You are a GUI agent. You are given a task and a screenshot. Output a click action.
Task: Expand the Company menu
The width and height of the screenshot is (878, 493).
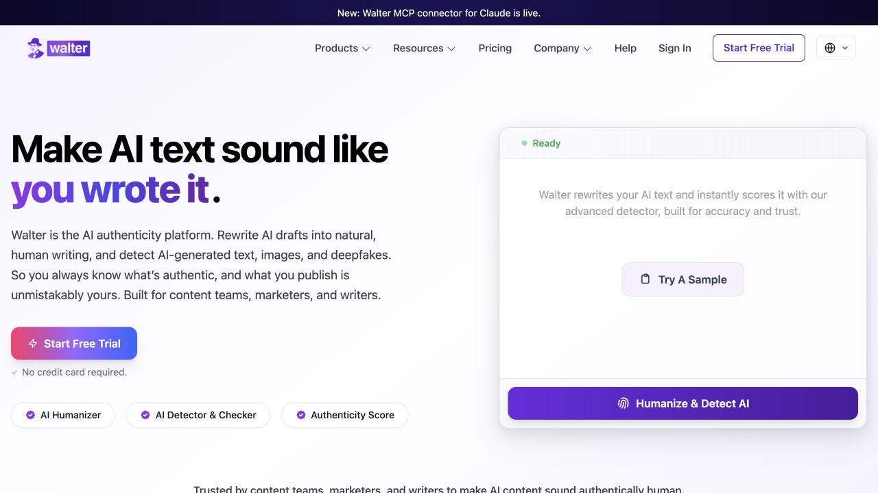pyautogui.click(x=562, y=48)
